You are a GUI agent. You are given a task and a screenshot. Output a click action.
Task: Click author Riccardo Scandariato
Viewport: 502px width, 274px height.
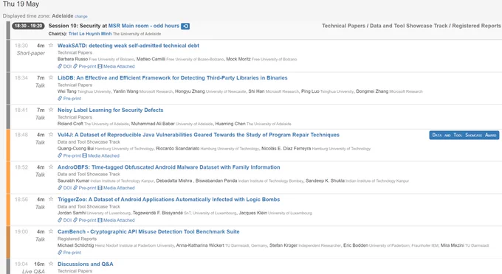click(x=177, y=149)
